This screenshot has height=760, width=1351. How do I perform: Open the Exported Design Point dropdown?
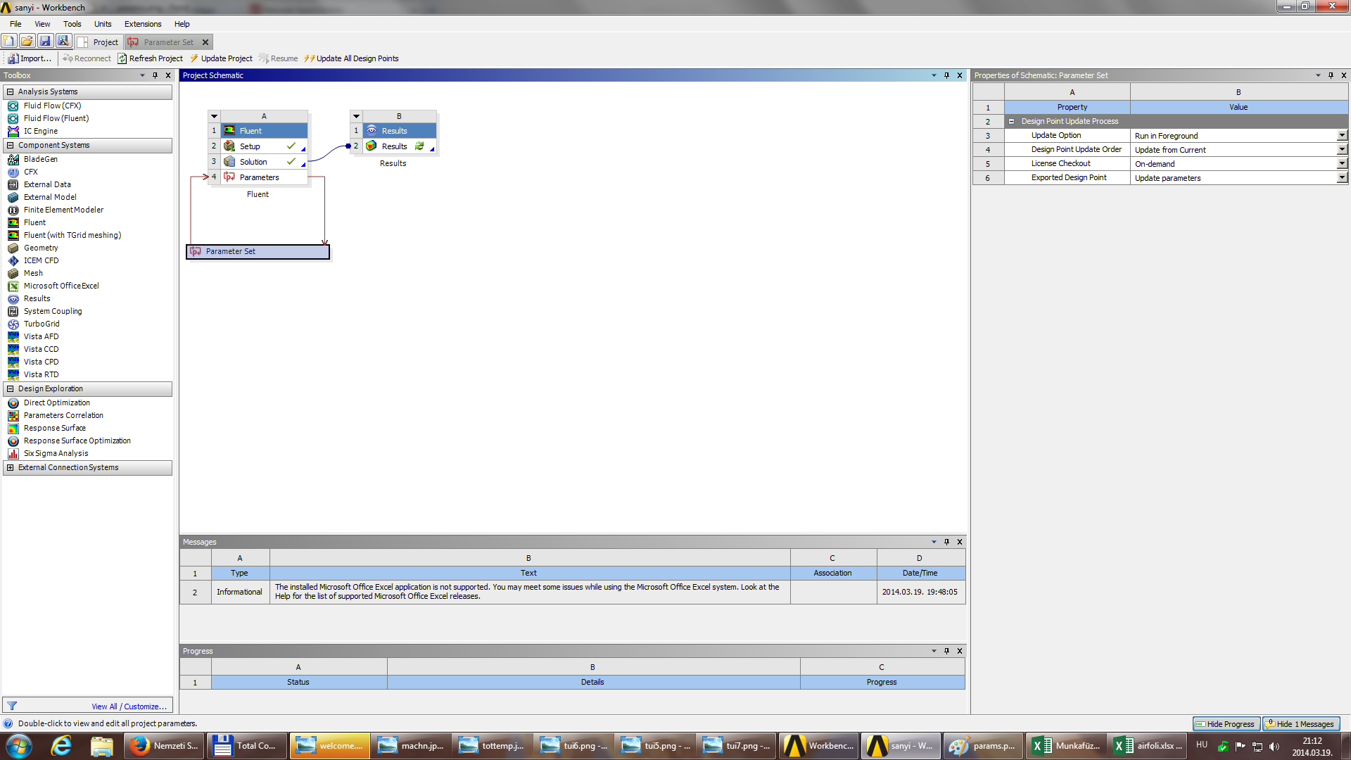(x=1342, y=177)
